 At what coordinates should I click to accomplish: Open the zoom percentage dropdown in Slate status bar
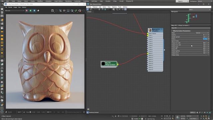tap(193, 113)
